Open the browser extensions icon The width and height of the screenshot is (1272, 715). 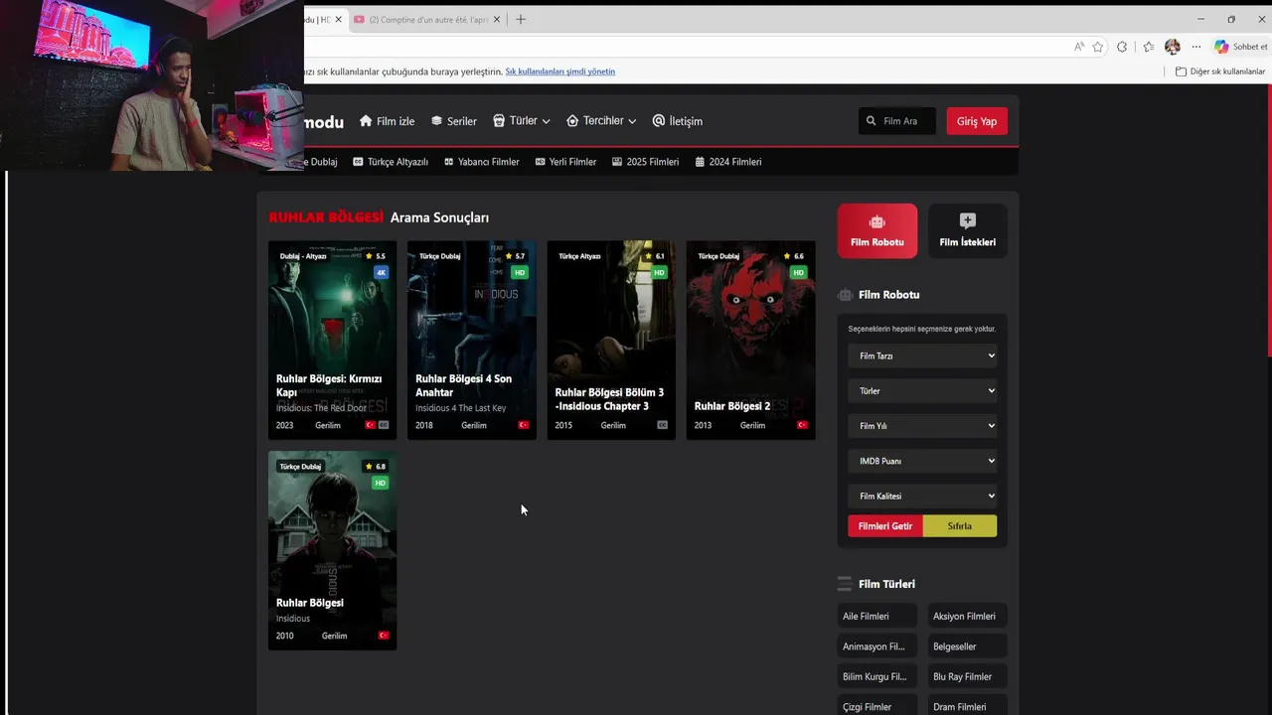(x=1122, y=47)
